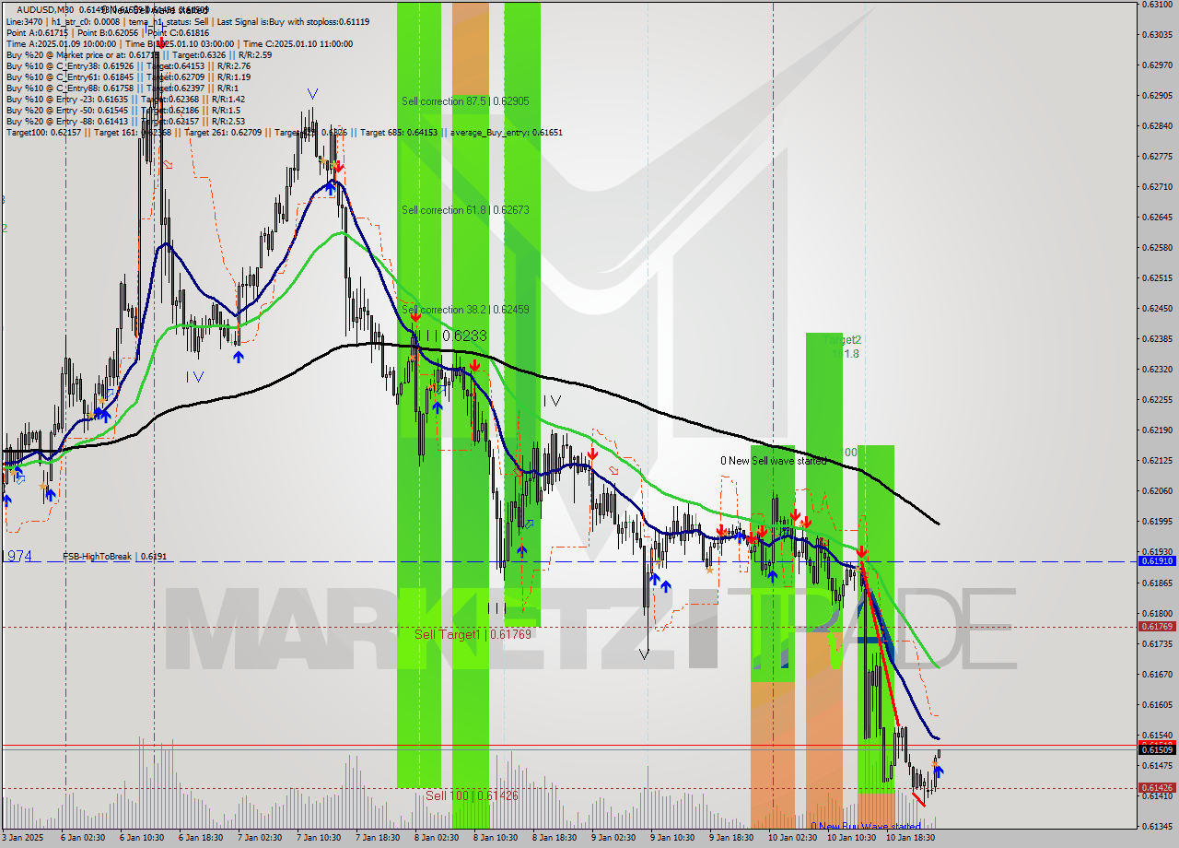Click the 'Target100: 0.62157' summary line

[284, 132]
